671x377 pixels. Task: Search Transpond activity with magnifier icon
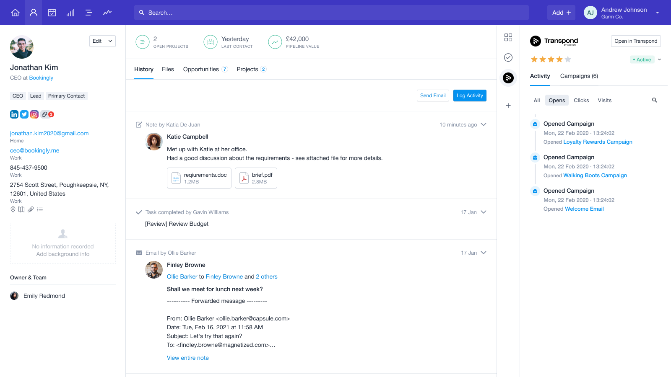coord(654,100)
